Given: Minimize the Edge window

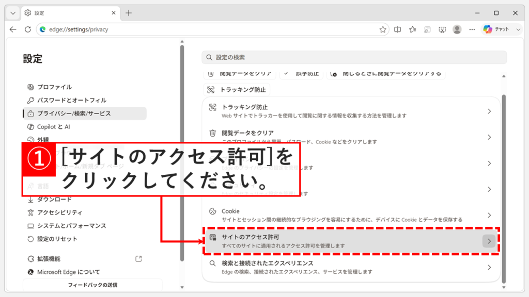Looking at the screenshot, I should 477,13.
